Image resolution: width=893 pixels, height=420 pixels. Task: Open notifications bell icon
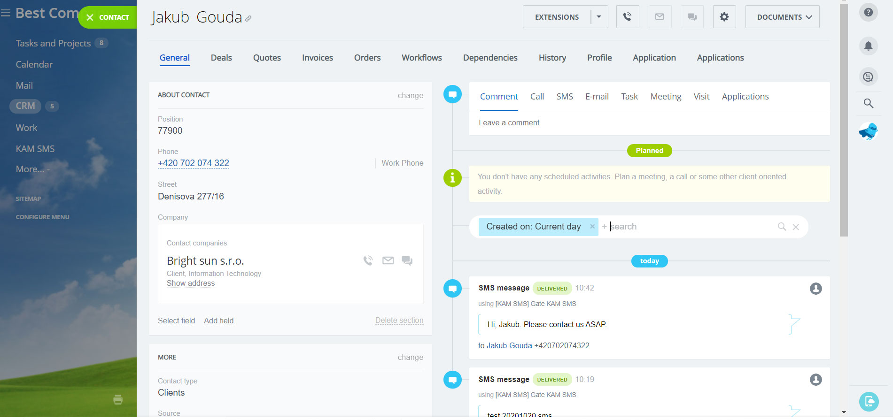point(868,46)
